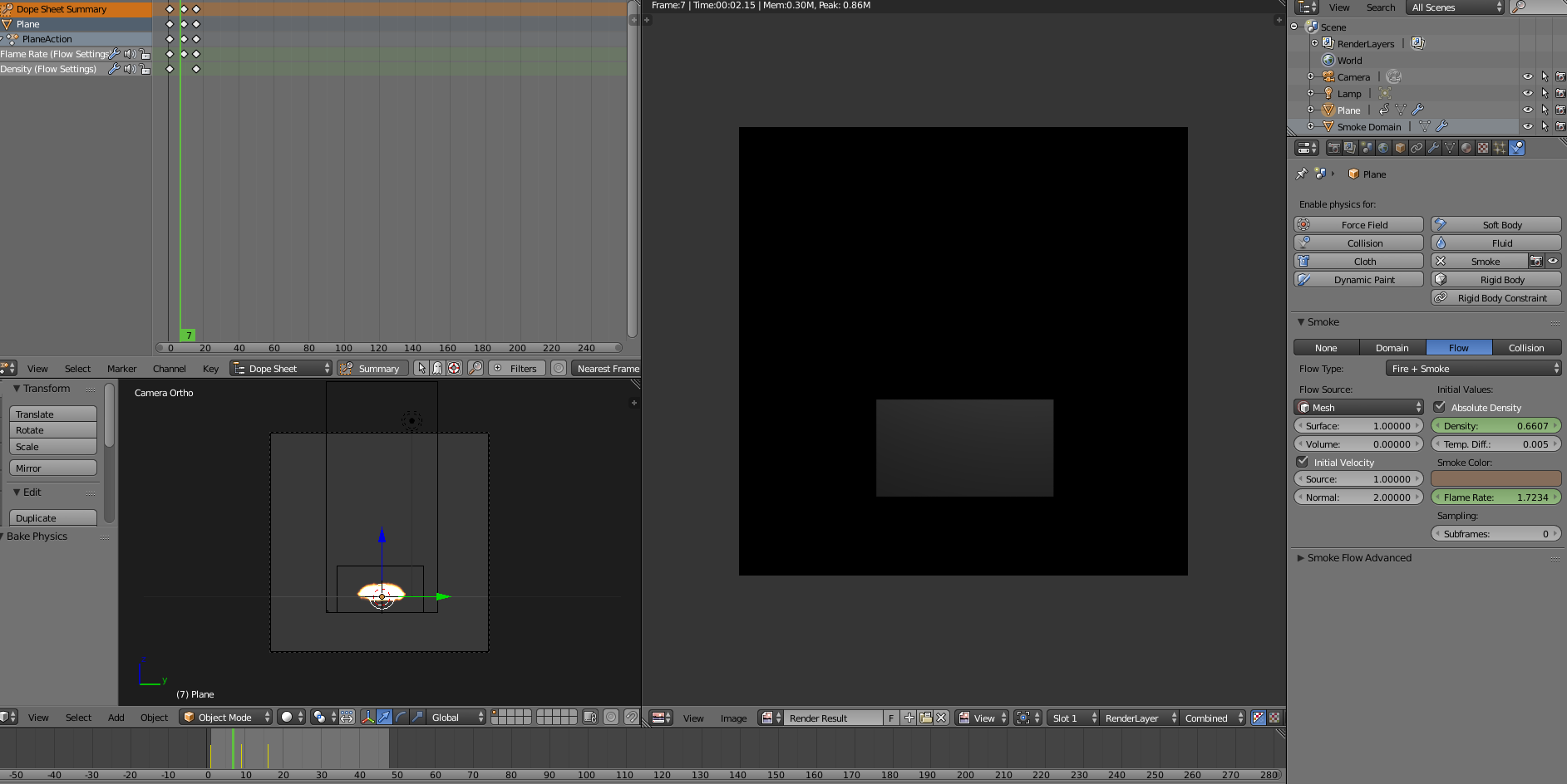The height and width of the screenshot is (784, 1567).
Task: Select the rotate manipulator arc icon
Action: pos(401,717)
